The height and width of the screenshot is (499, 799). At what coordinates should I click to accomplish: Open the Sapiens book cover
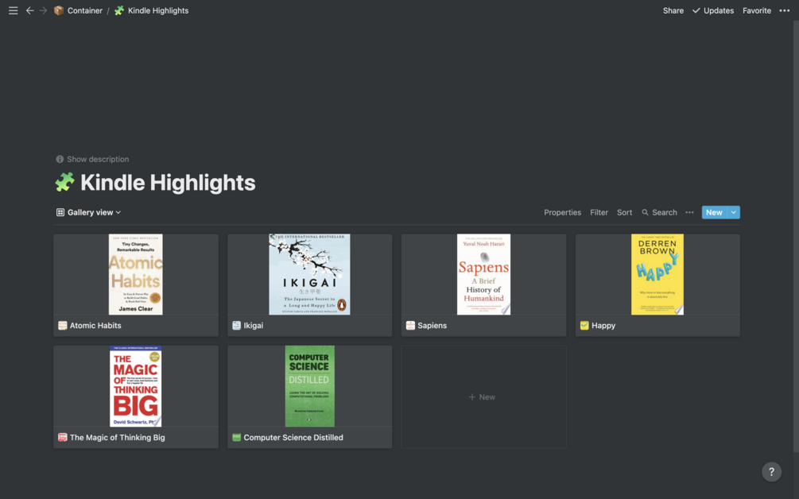pyautogui.click(x=483, y=274)
